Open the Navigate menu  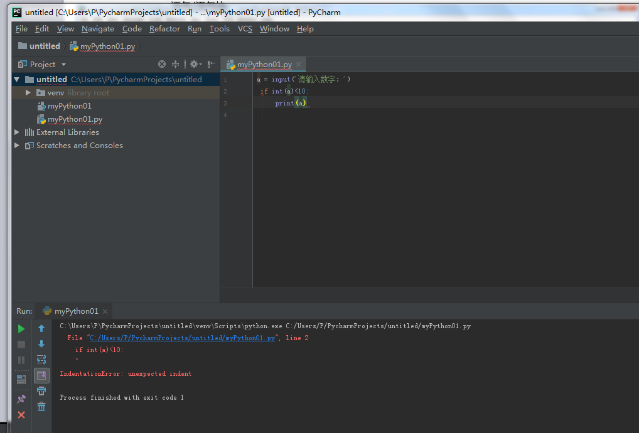pos(98,29)
